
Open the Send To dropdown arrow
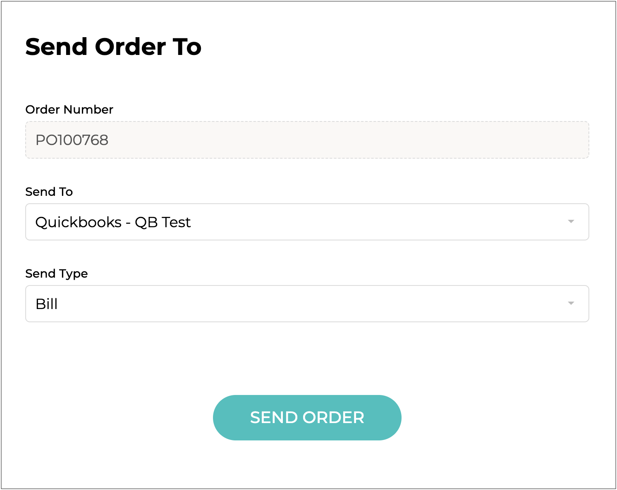point(571,222)
